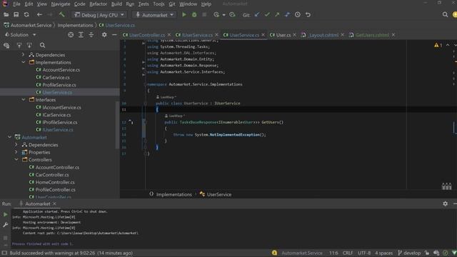Click the Automarket.Service breadcrumb

[31, 26]
